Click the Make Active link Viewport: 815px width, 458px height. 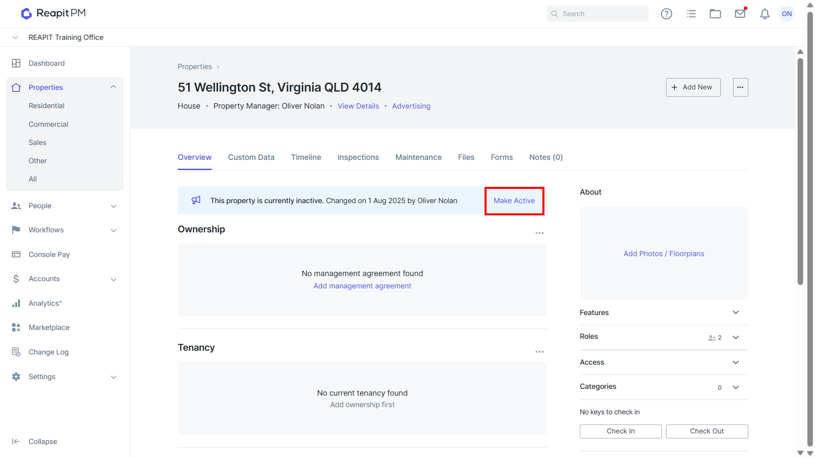point(514,201)
